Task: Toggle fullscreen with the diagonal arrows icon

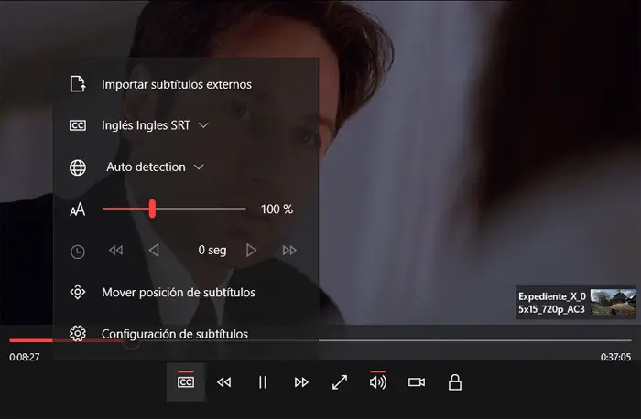Action: [x=340, y=382]
